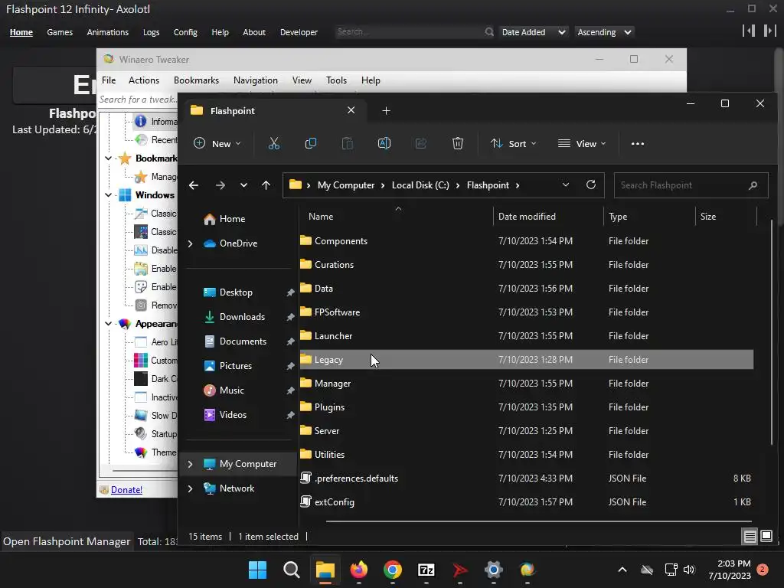Expand OneDrive in navigation pane

(x=190, y=243)
